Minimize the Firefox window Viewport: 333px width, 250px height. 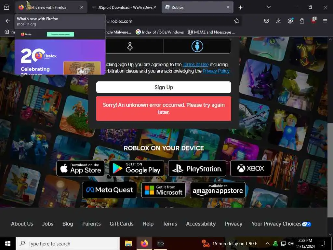(295, 7)
